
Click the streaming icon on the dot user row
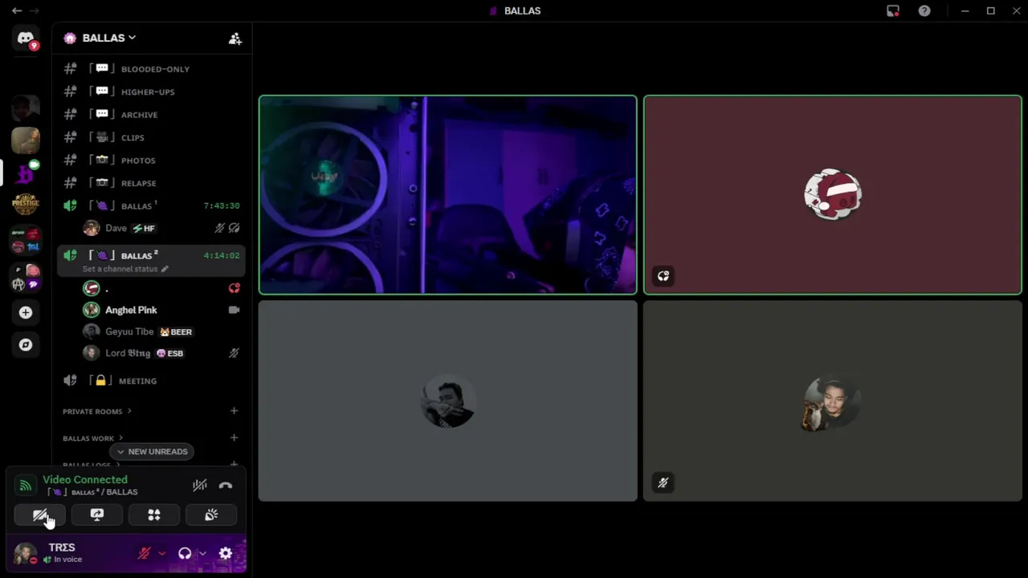point(234,288)
